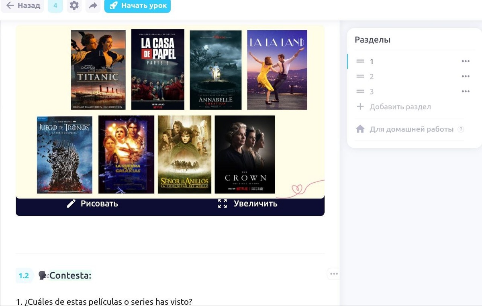Start lesson with Начать урок button
The image size is (482, 306).
[137, 6]
